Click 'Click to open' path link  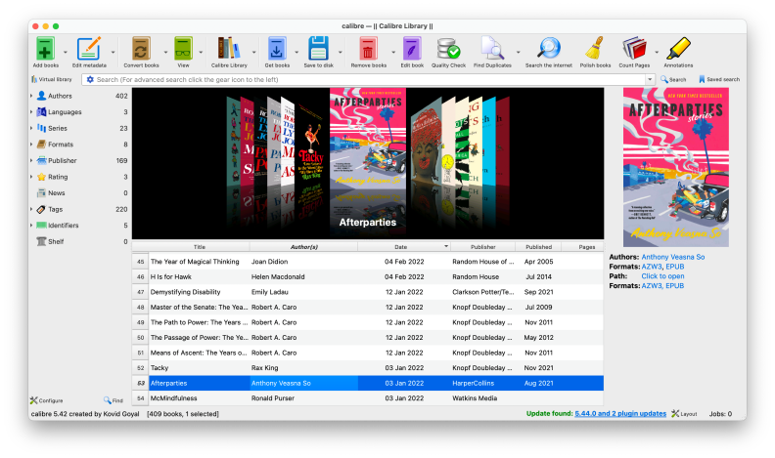662,276
